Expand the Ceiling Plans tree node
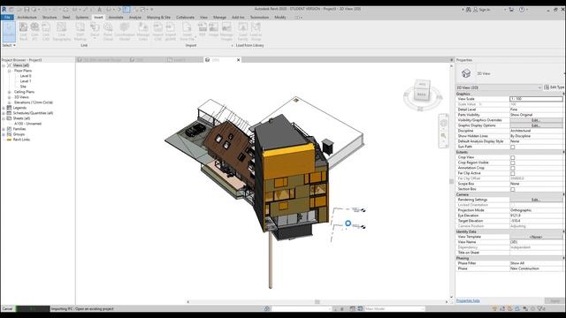Image resolution: width=566 pixels, height=318 pixels. click(10, 92)
